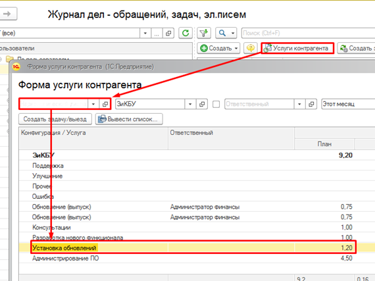Click the ЗиКБУ configuration field
The width and height of the screenshot is (375, 281).
point(150,104)
